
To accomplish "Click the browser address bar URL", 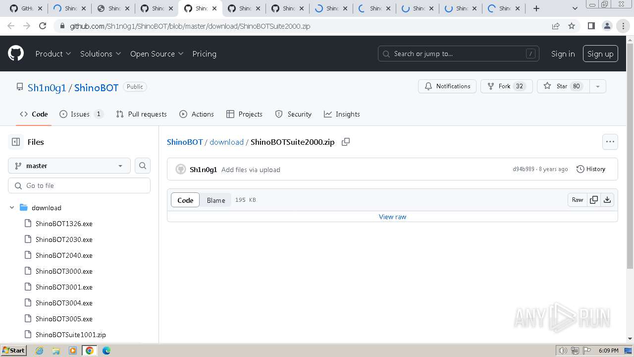I will pyautogui.click(x=190, y=26).
